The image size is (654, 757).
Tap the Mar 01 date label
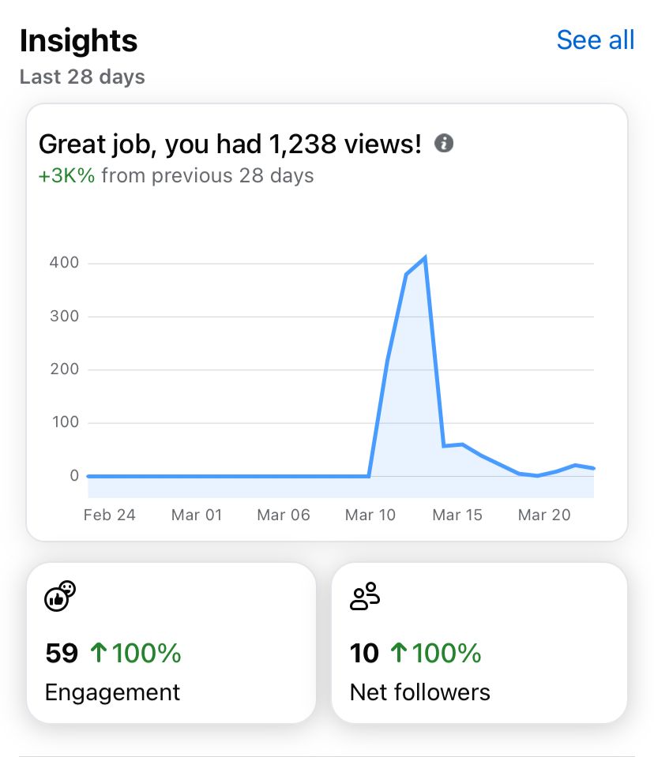(x=197, y=515)
